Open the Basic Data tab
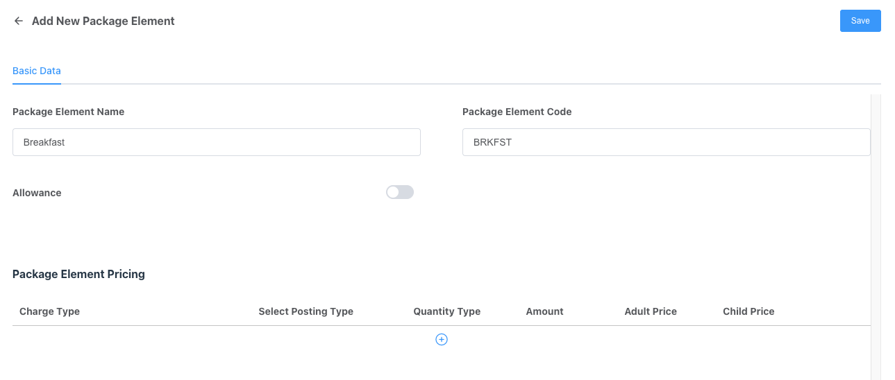The width and height of the screenshot is (895, 380). coord(37,71)
